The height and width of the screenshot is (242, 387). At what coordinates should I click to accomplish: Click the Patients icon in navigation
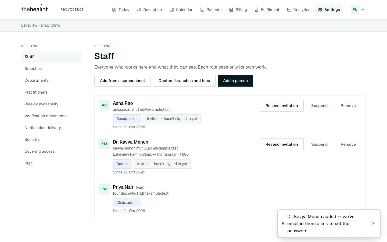tap(202, 10)
